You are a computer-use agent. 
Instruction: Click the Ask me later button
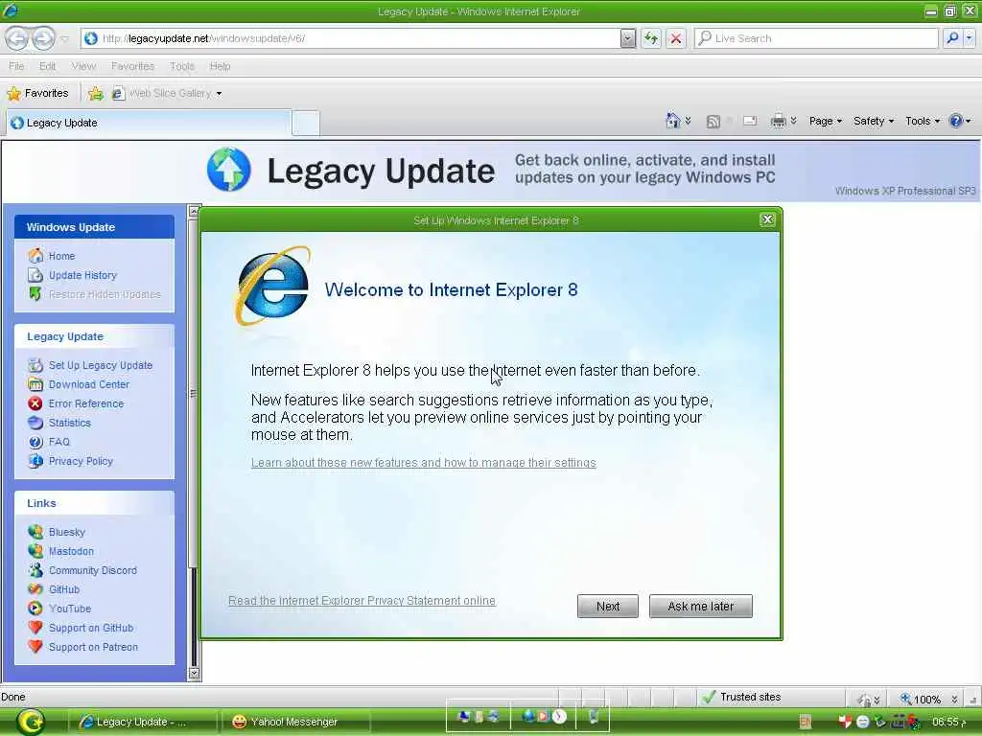coord(700,606)
